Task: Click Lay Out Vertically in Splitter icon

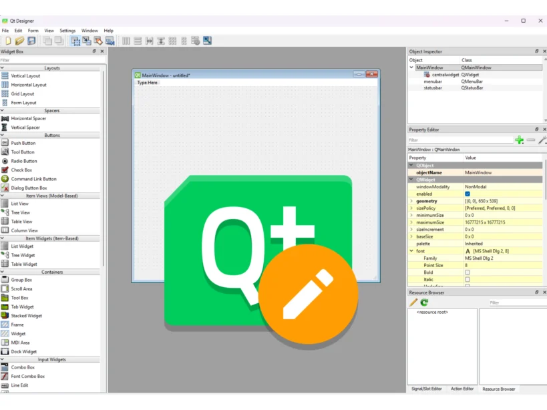Action: pyautogui.click(x=161, y=41)
